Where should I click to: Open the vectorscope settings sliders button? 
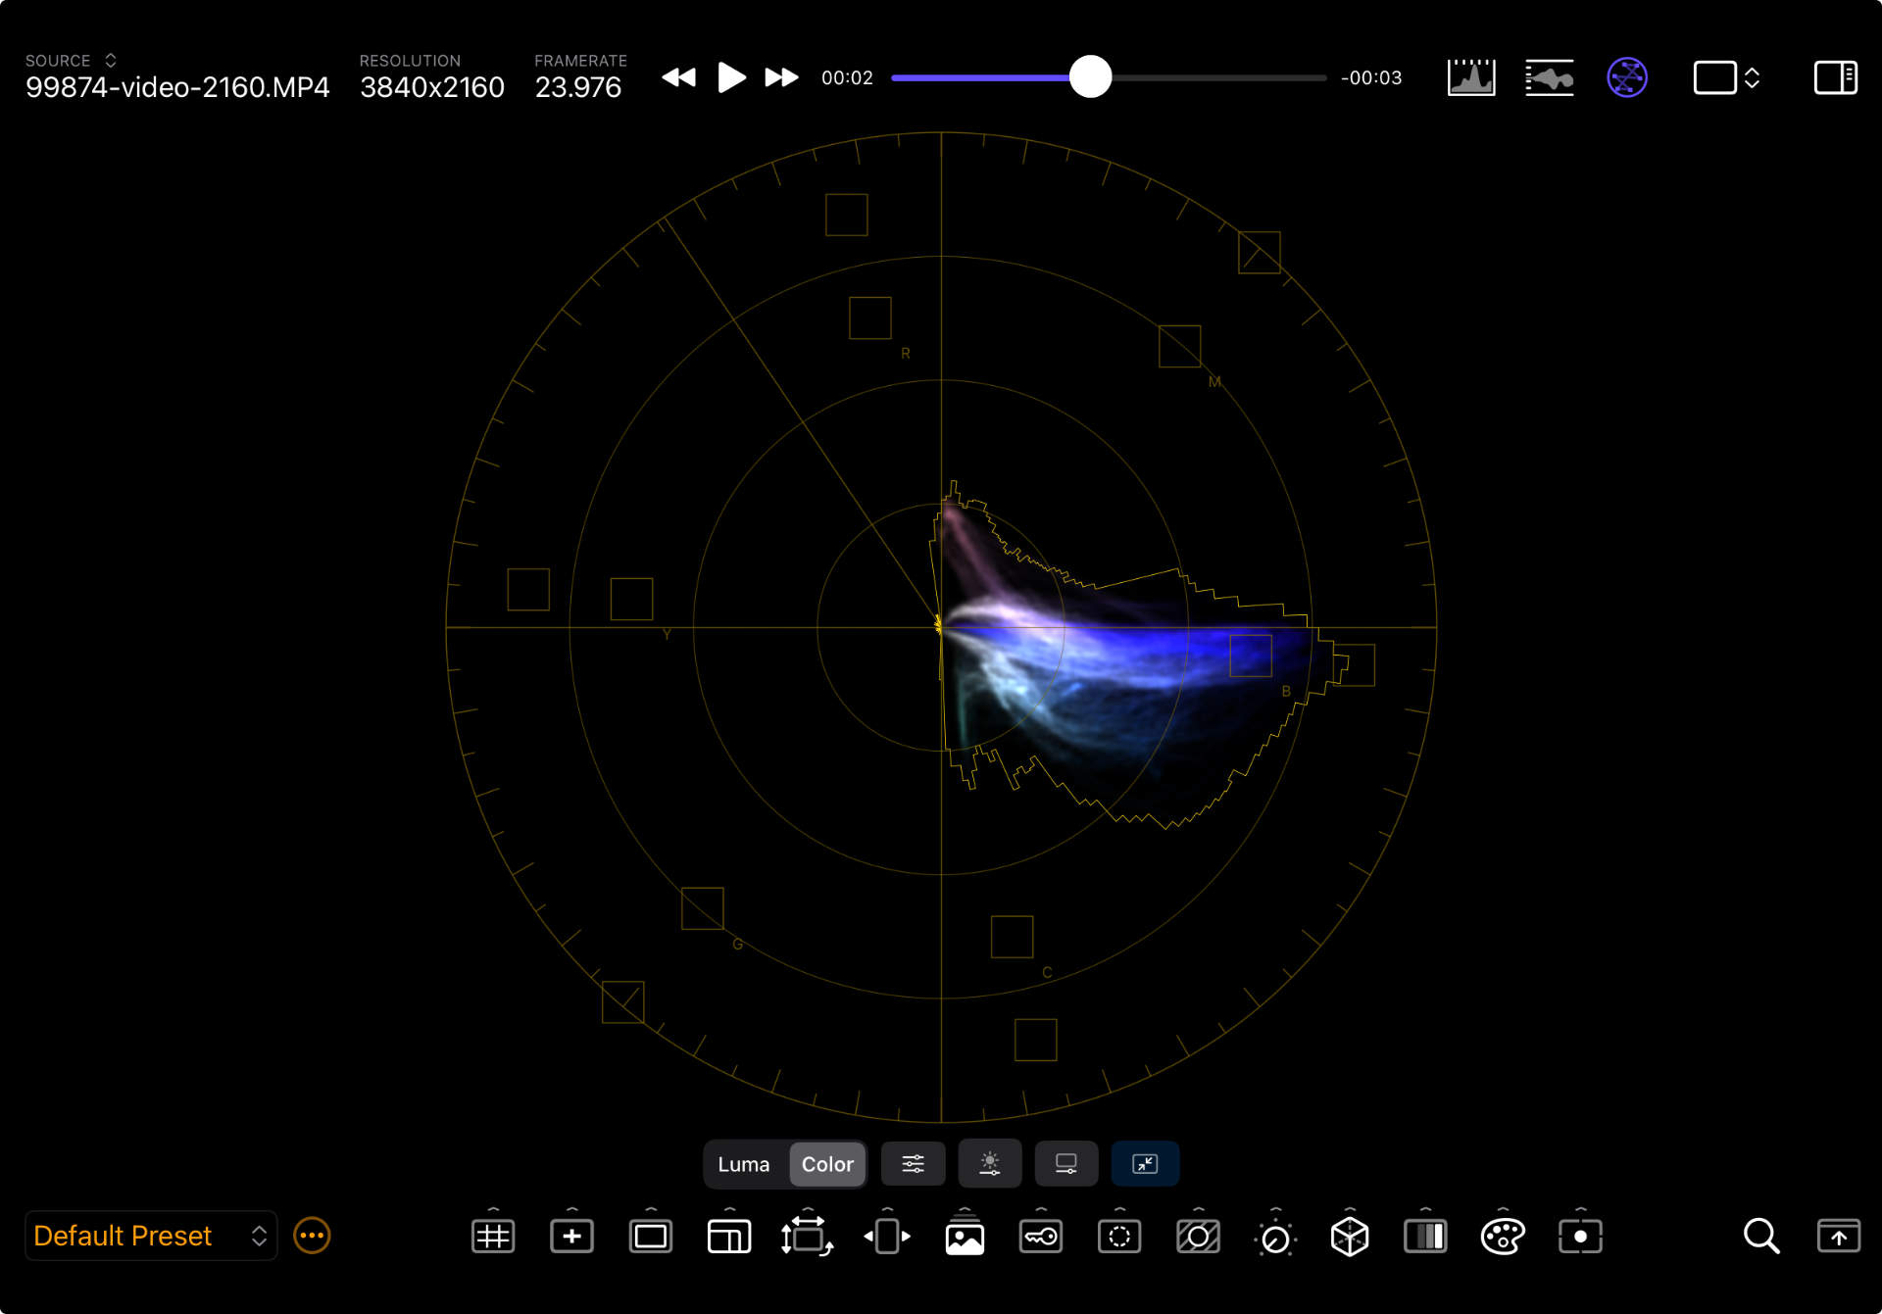tap(913, 1164)
